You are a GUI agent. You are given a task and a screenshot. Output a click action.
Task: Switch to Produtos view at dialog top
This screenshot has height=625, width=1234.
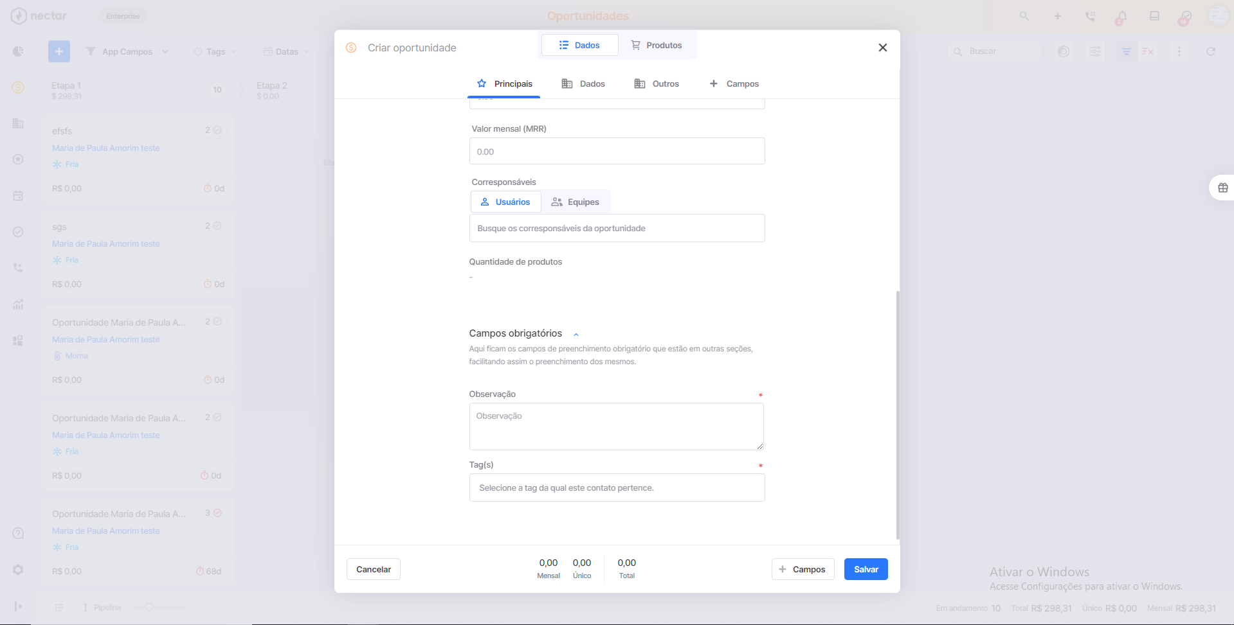tap(657, 45)
